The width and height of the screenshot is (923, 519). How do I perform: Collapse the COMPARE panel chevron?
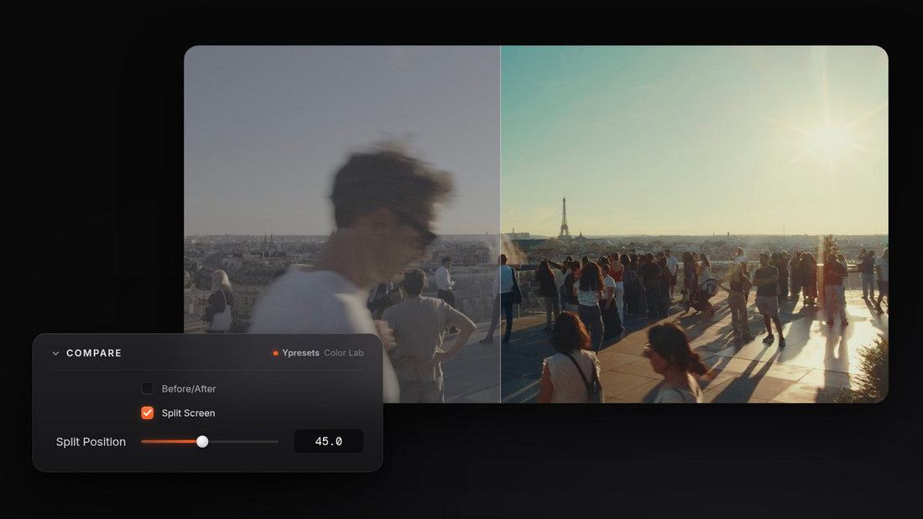coord(55,354)
